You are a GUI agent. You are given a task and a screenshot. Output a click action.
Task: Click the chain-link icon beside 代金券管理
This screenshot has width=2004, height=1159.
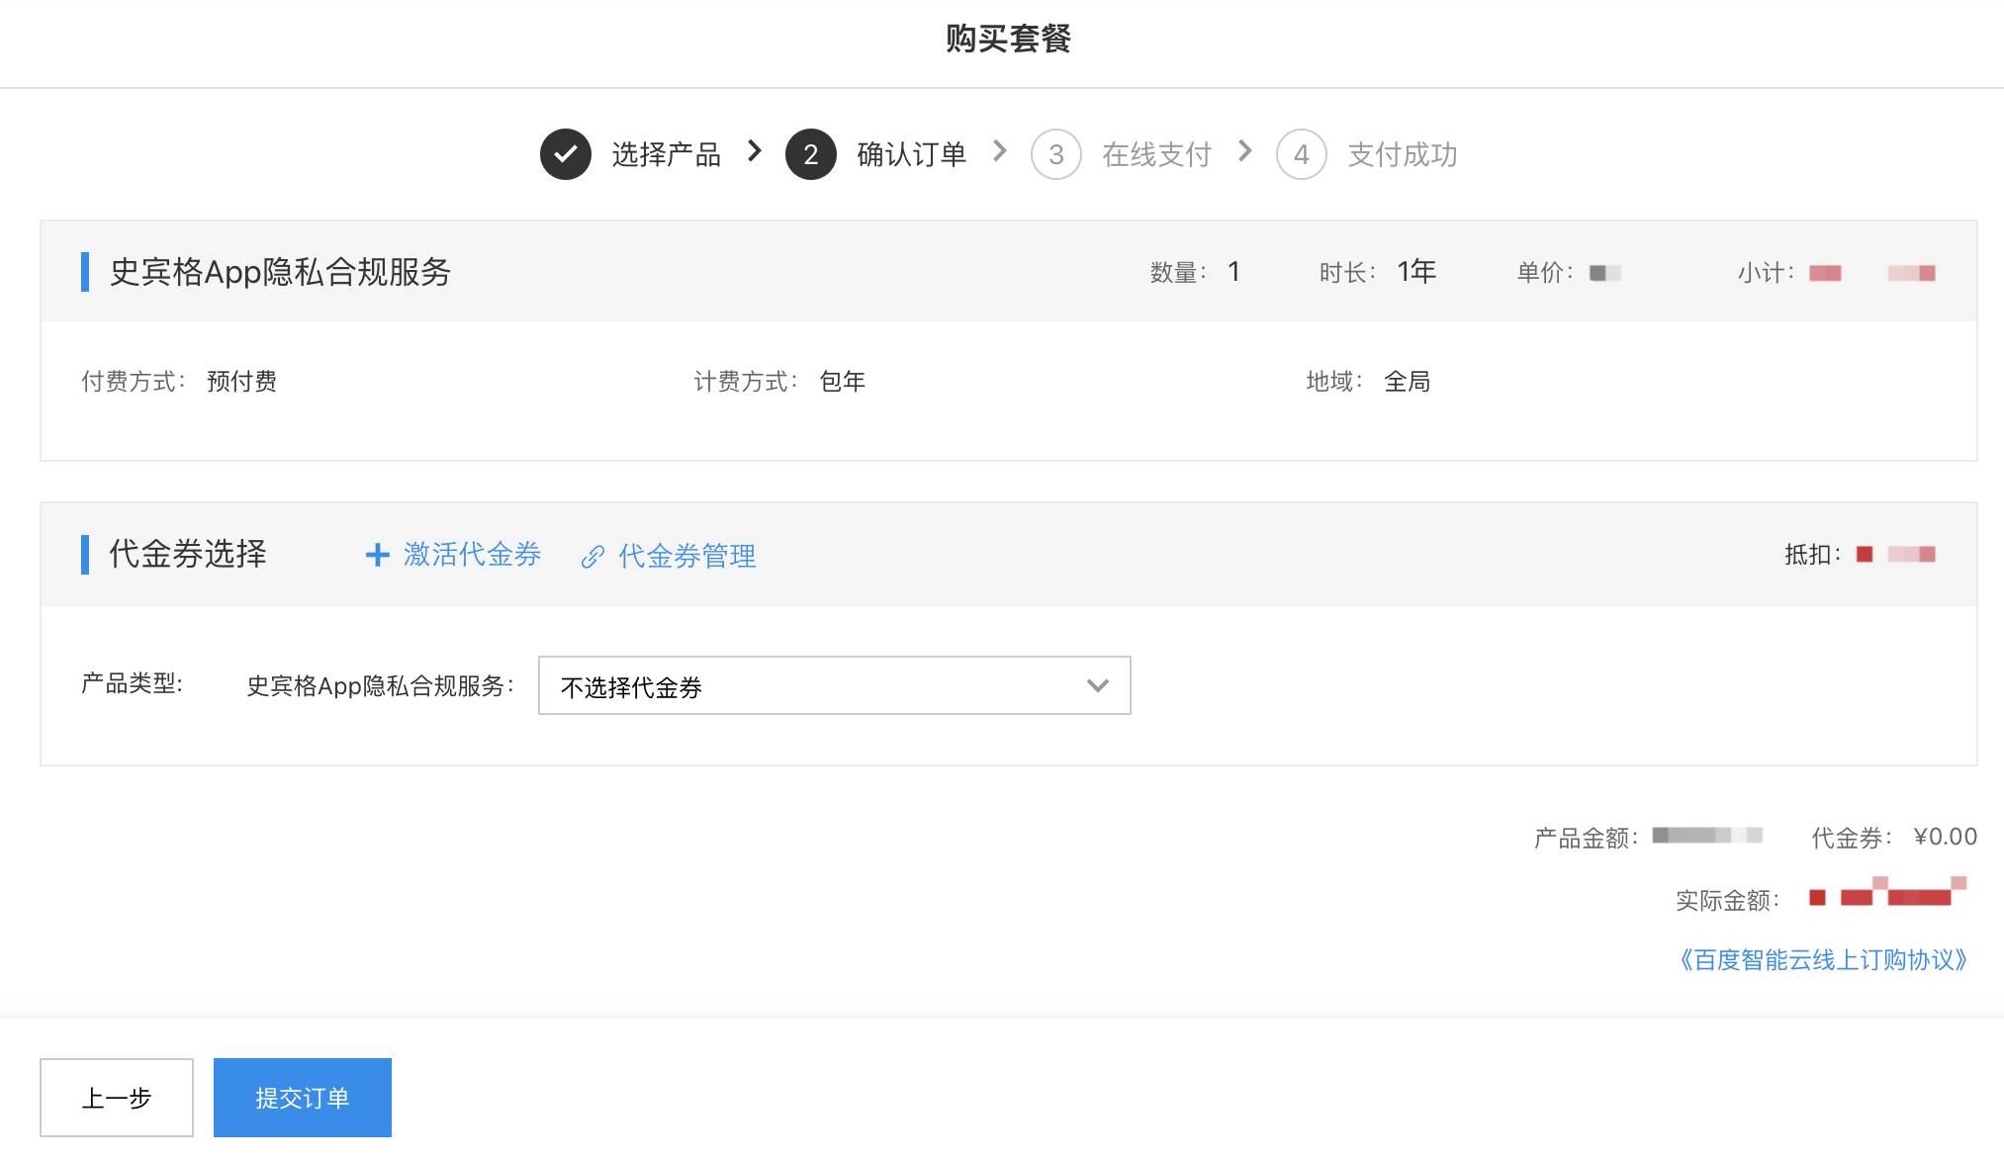pos(592,557)
